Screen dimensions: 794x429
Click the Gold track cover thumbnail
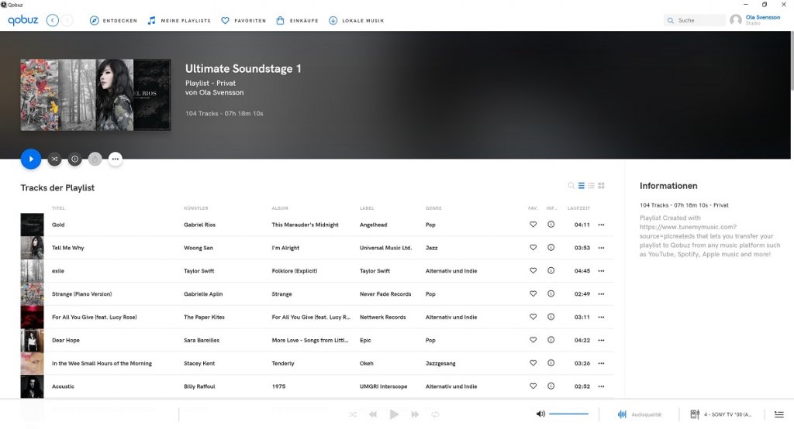click(32, 225)
